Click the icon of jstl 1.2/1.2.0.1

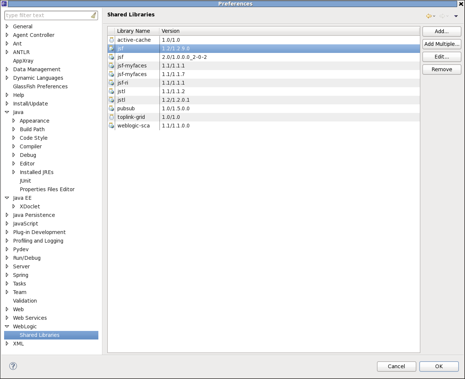tap(111, 100)
